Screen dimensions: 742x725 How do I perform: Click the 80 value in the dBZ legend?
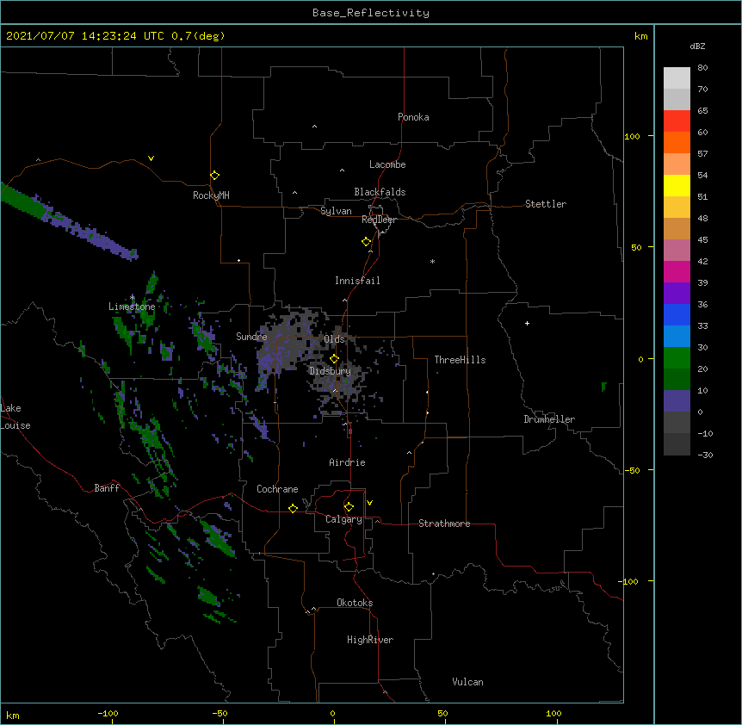(702, 68)
